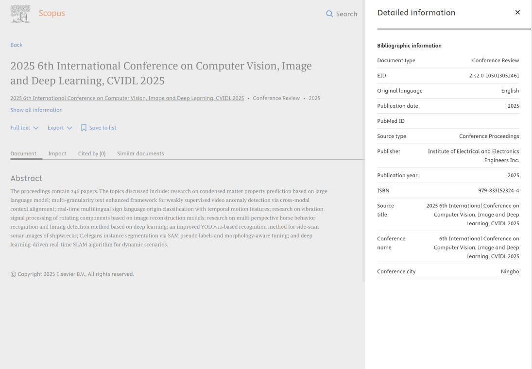Screen dimensions: 532x369
Task: Click the main page vertical scrollbar
Action: click(x=363, y=218)
